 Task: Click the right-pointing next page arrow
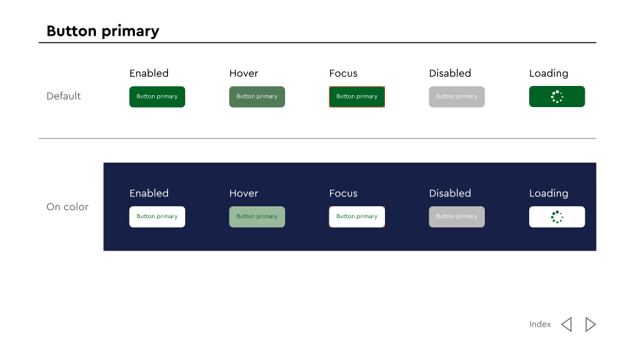(591, 324)
